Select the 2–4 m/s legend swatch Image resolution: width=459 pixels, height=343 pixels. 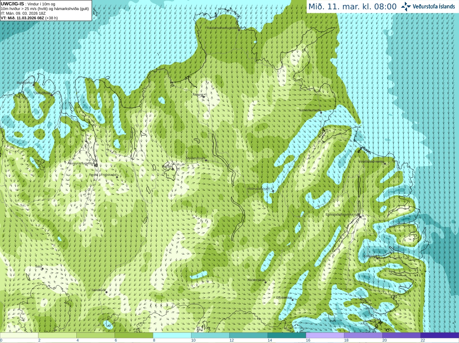pyautogui.click(x=57, y=335)
